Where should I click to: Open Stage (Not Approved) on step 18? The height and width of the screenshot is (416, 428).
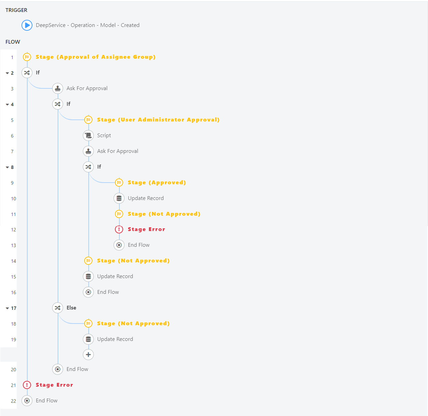[133, 324]
